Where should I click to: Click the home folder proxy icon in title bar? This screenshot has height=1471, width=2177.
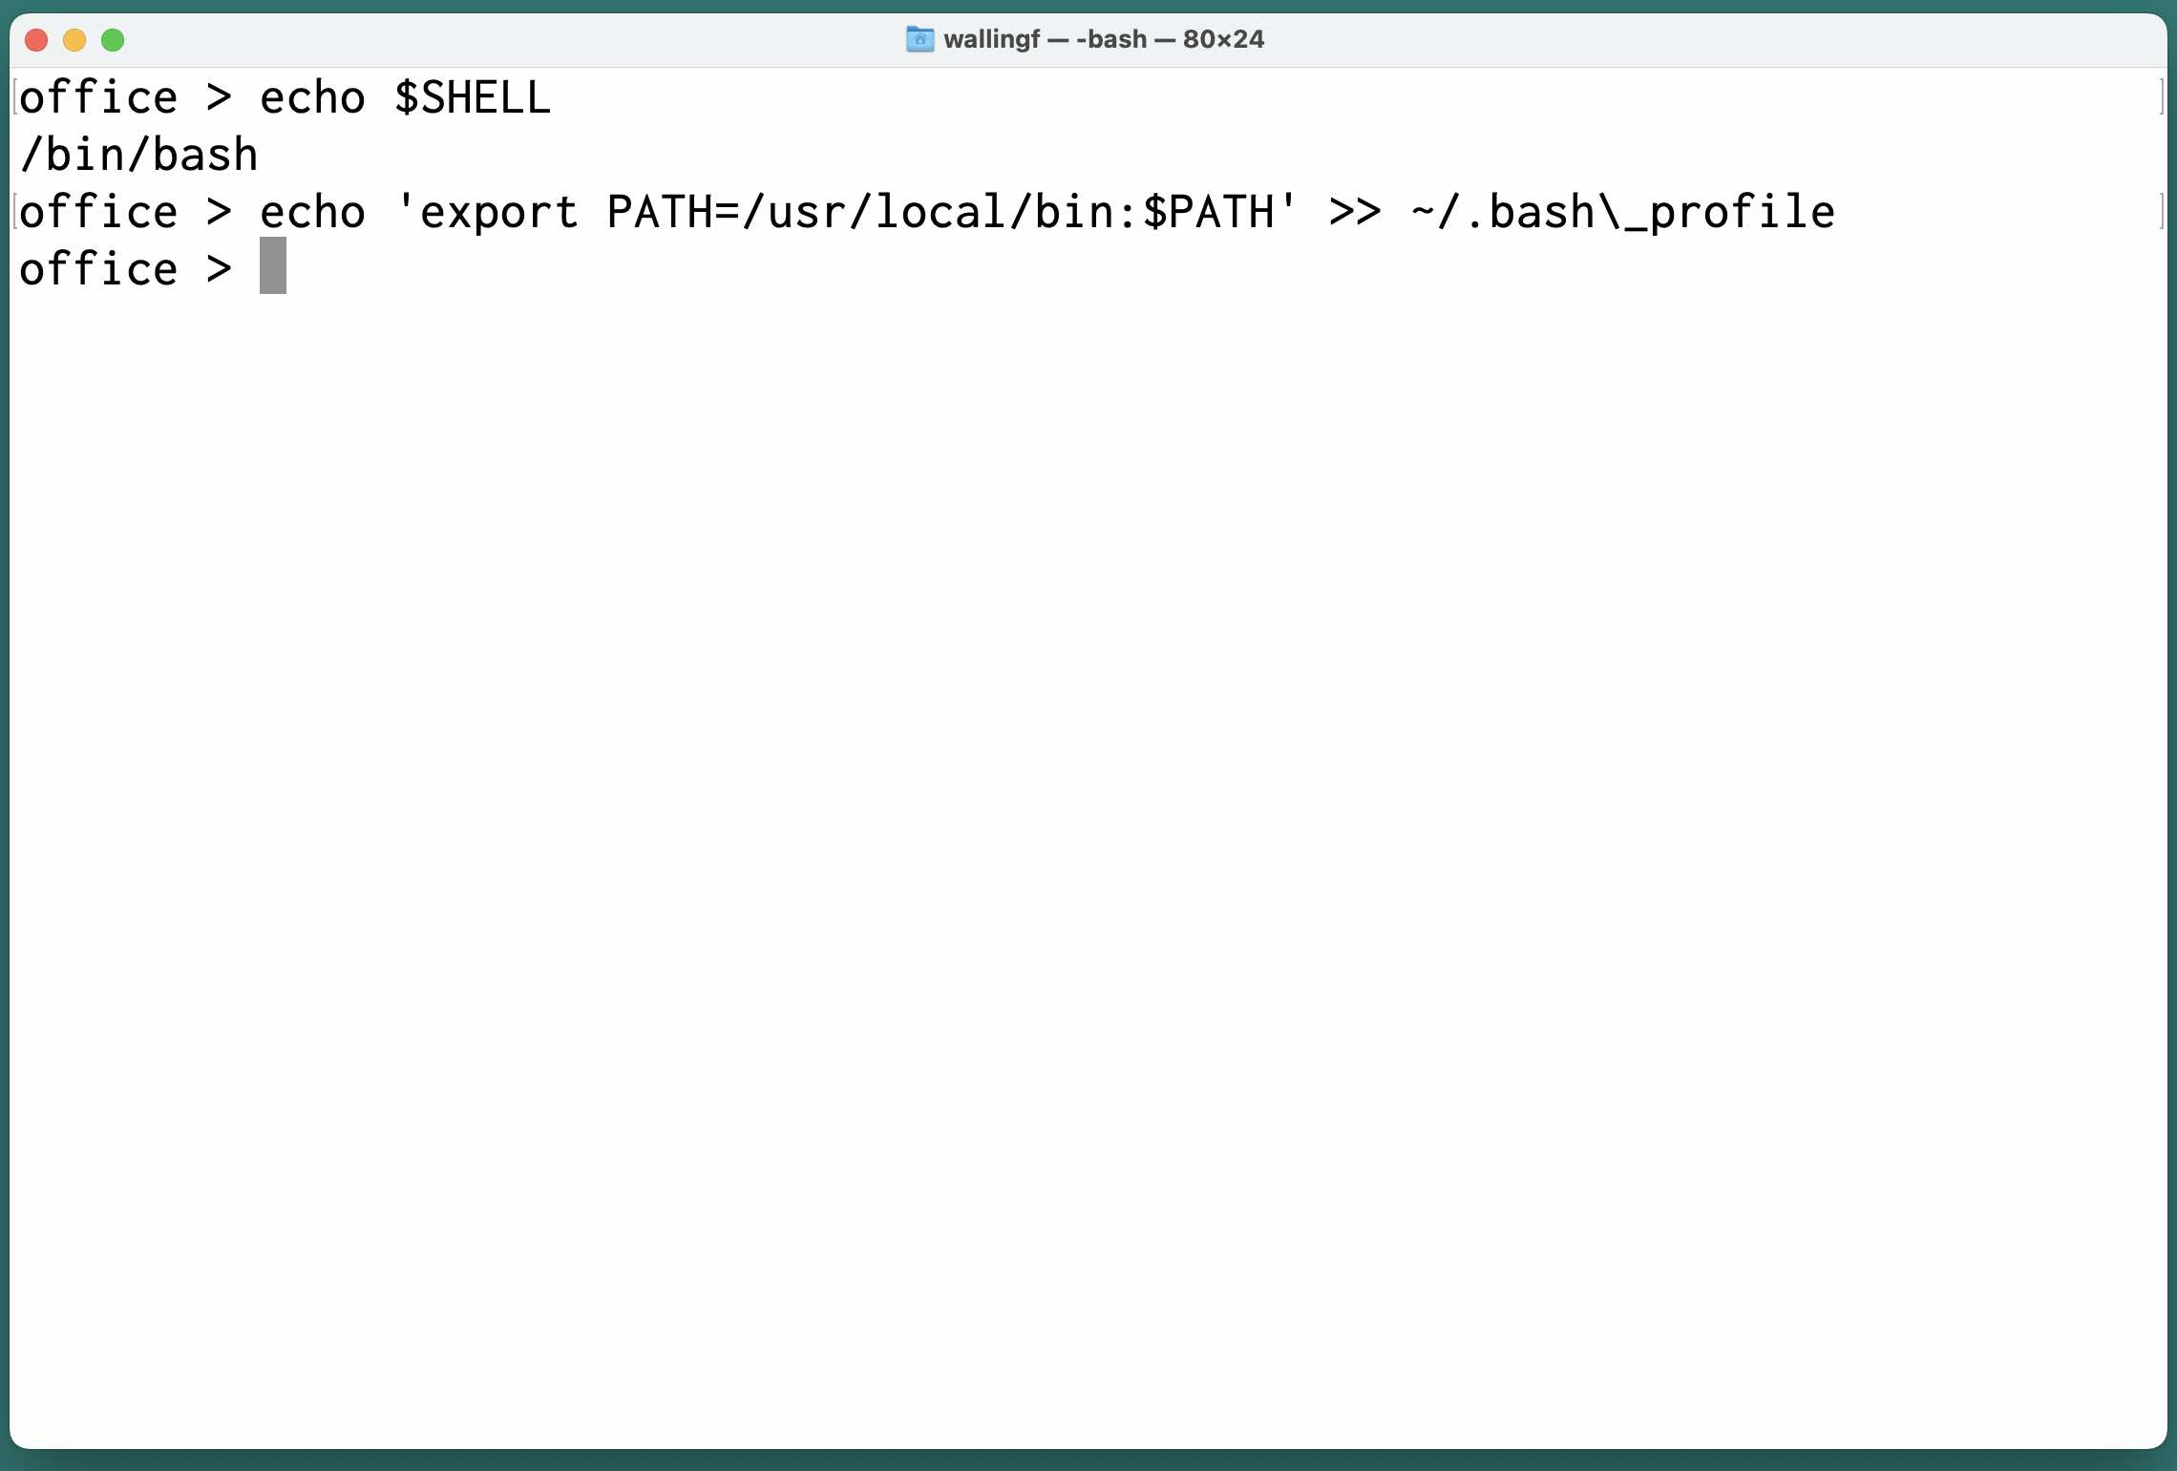point(919,39)
